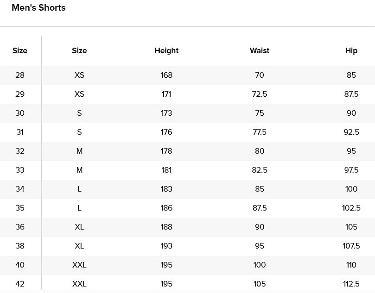Viewport: 375px width, 293px height.
Task: Click the XS cell in row 29
Action: [x=79, y=94]
